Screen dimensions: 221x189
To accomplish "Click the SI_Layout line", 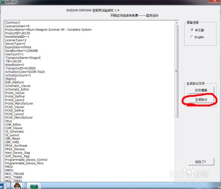I will pyautogui.click(x=12, y=135).
